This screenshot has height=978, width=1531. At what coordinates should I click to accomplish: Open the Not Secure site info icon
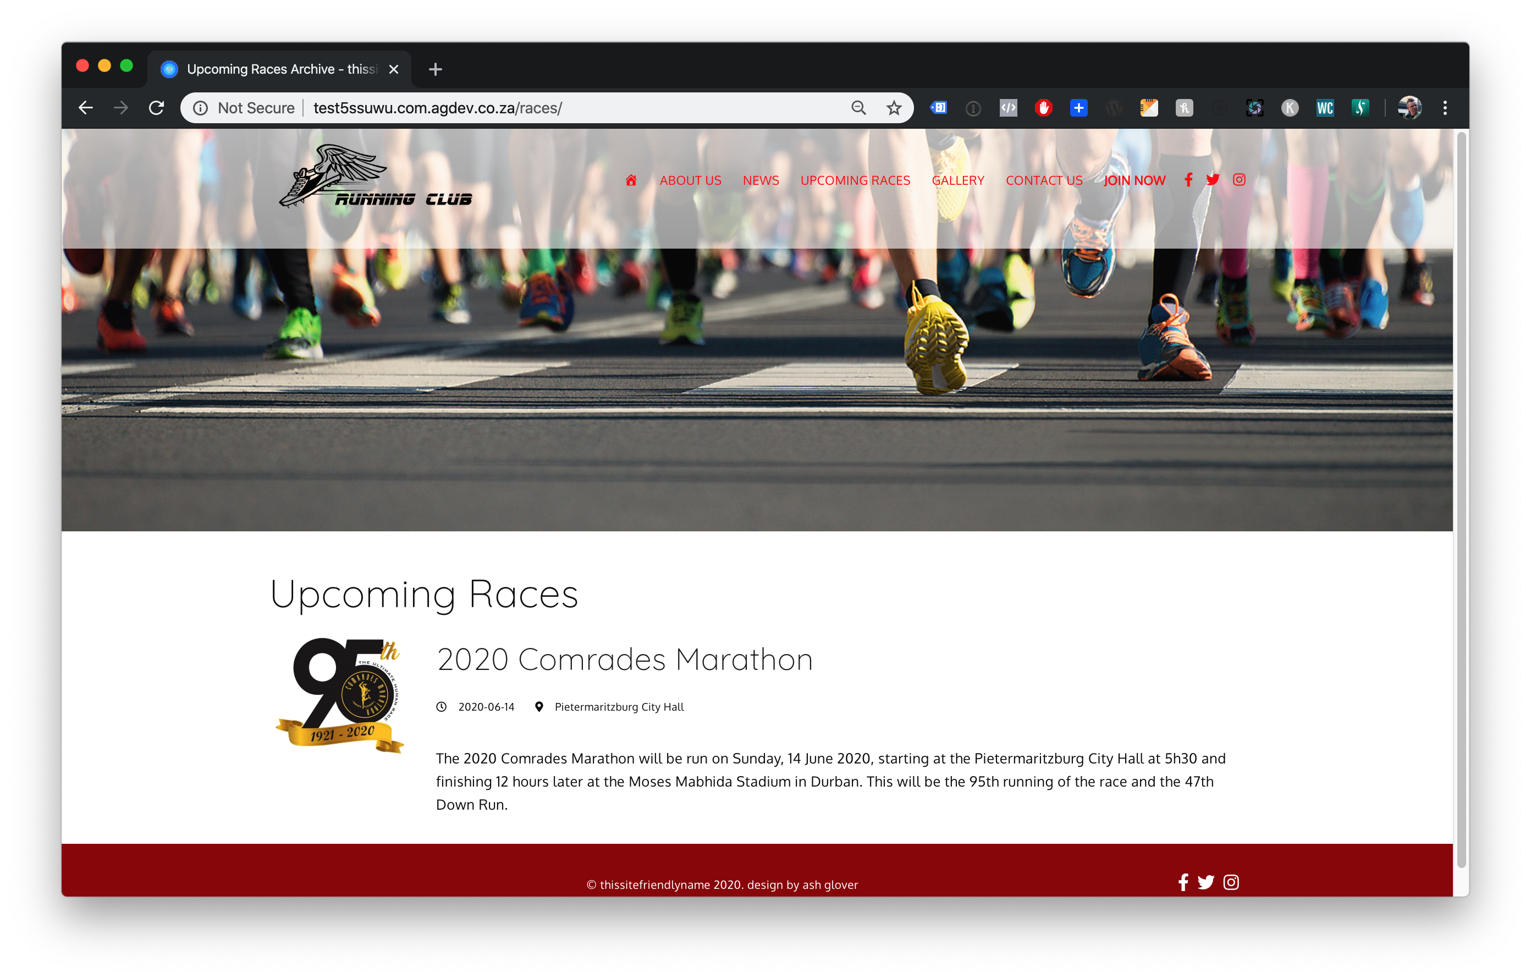coord(200,108)
